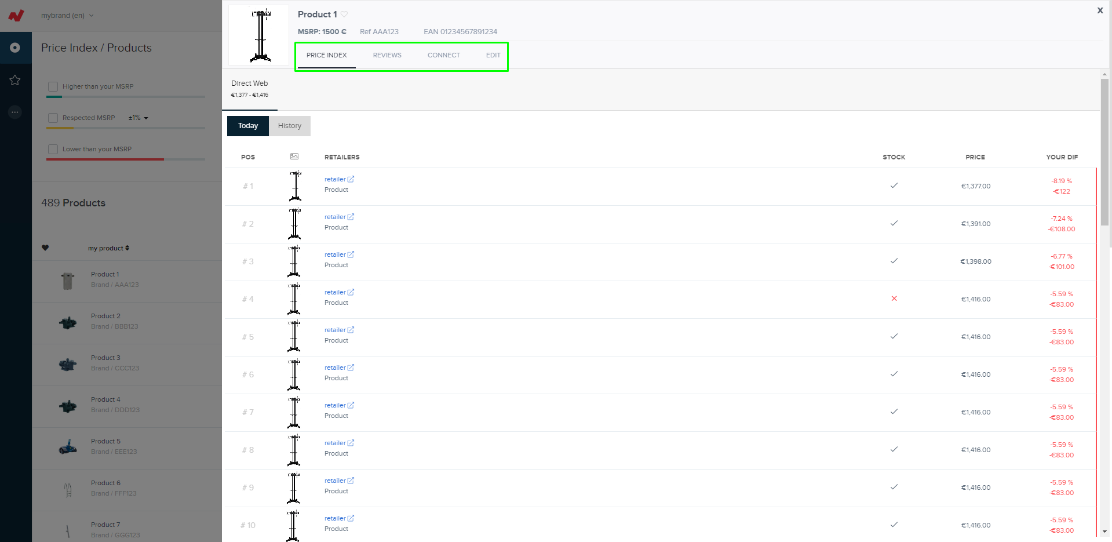1112x542 pixels.
Task: Open the ±1% tolerance dropdown
Action: click(138, 118)
